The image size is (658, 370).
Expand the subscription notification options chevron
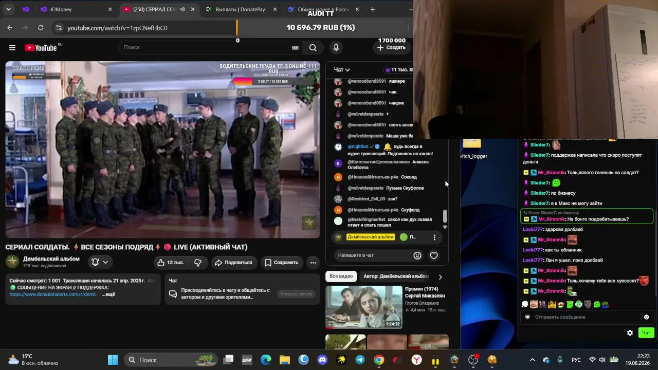(105, 262)
